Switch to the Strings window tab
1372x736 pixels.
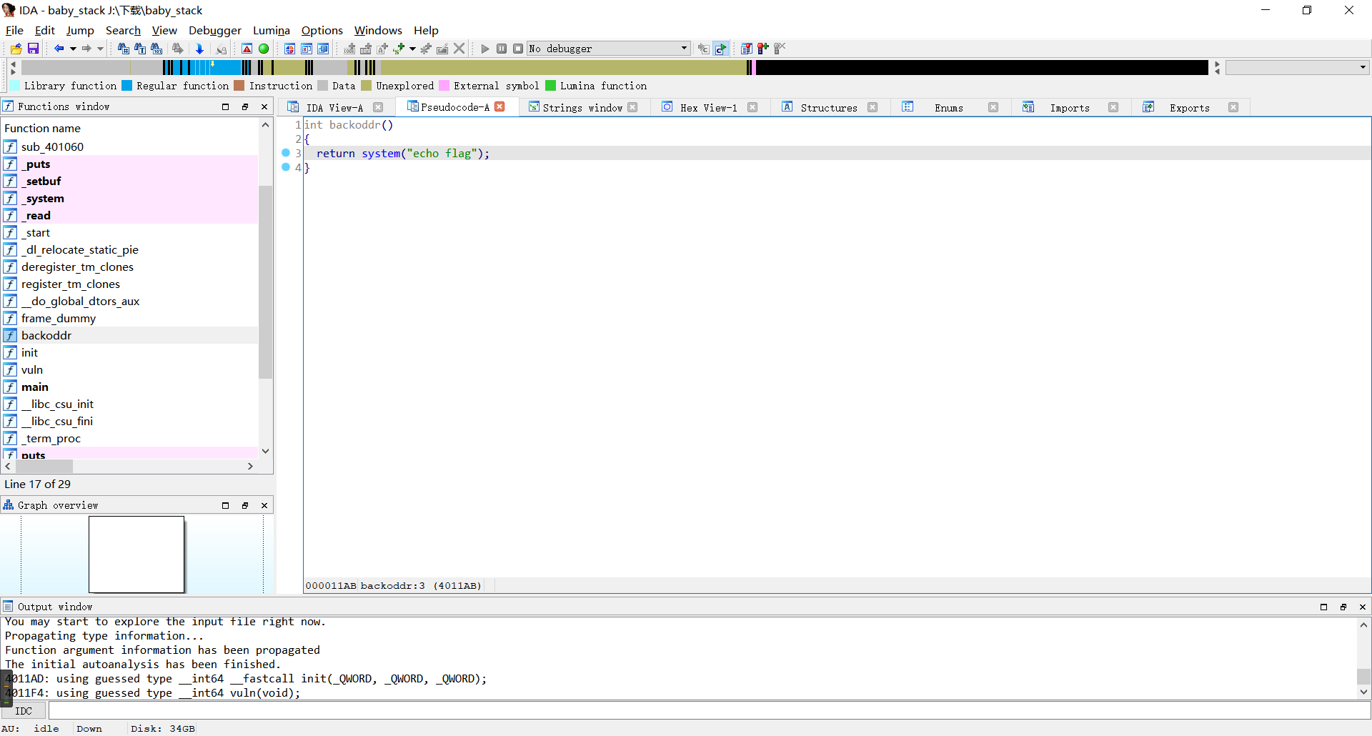coord(582,107)
